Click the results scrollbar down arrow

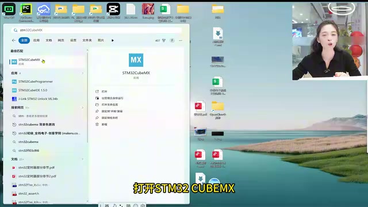[x=87, y=201]
